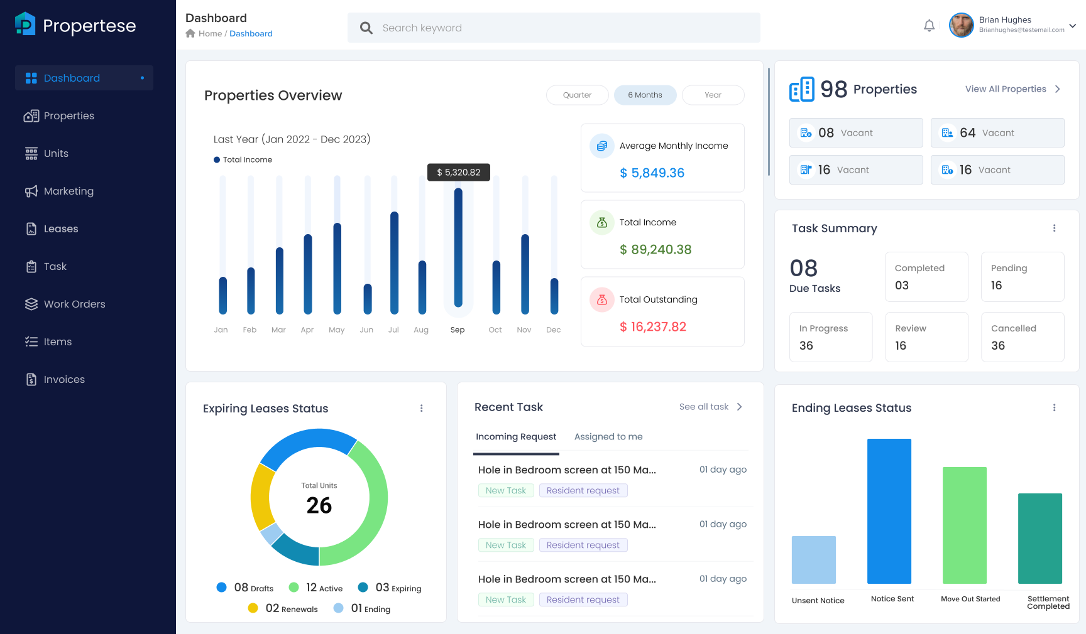
Task: Open Ending Leases Status options menu
Action: [x=1055, y=407]
